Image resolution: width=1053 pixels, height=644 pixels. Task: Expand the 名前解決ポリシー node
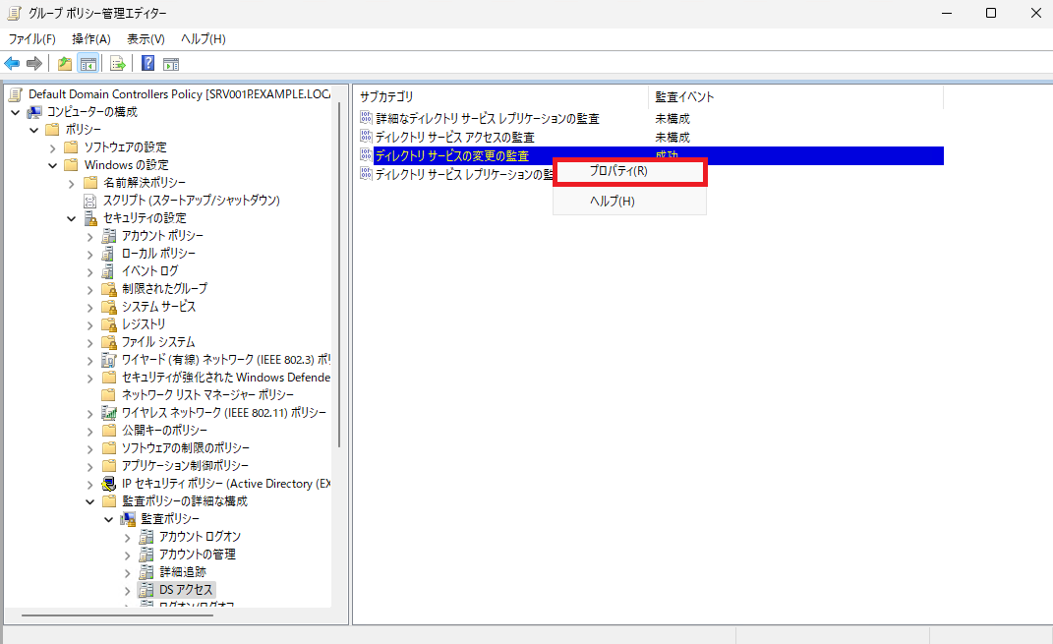(x=71, y=183)
